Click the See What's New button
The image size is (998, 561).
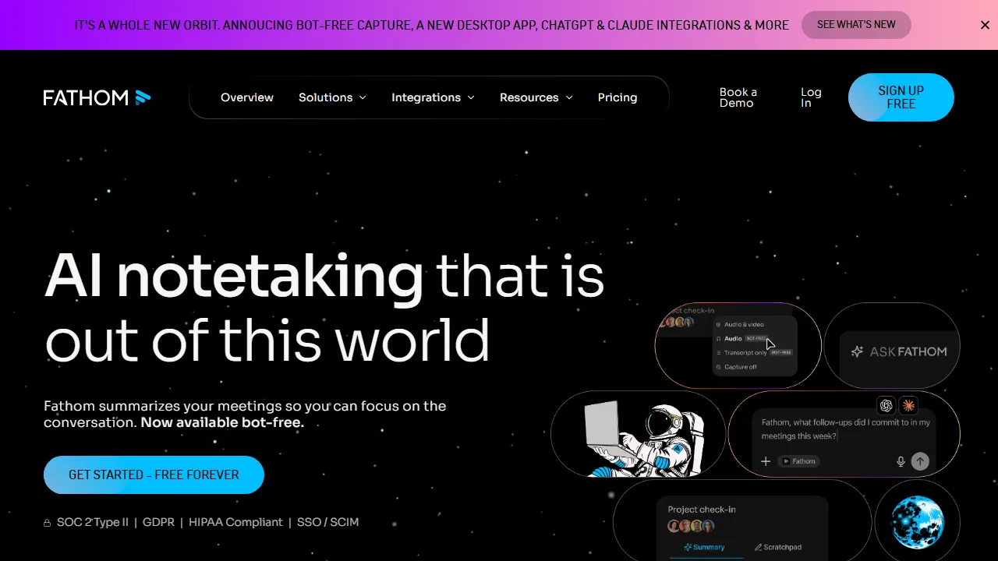point(856,25)
